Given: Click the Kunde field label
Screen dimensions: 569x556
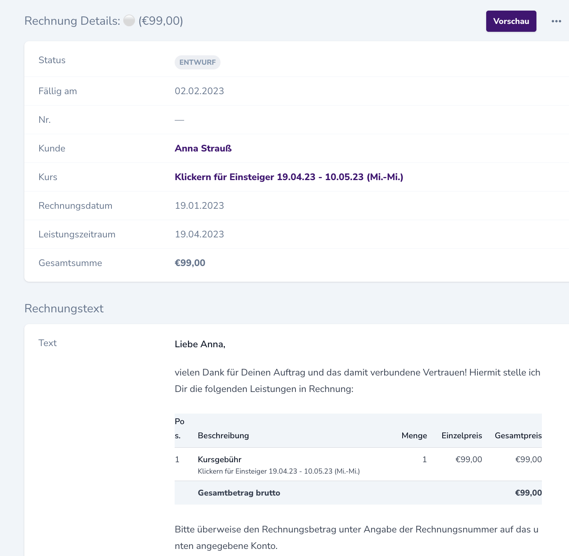Looking at the screenshot, I should (x=52, y=148).
